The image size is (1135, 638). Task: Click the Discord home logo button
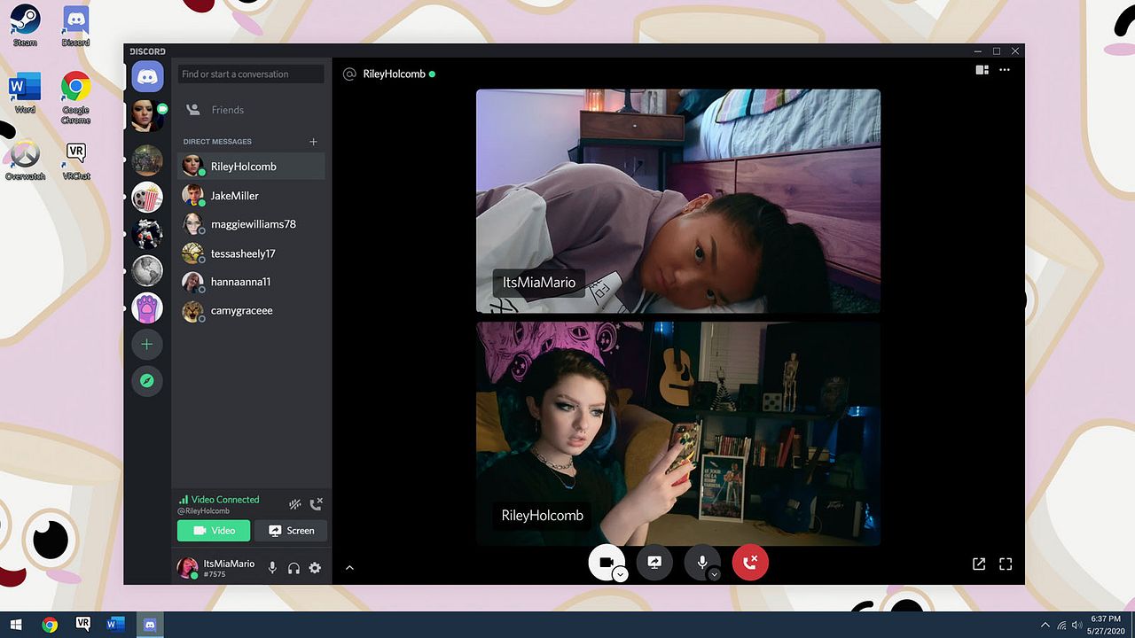pyautogui.click(x=147, y=77)
